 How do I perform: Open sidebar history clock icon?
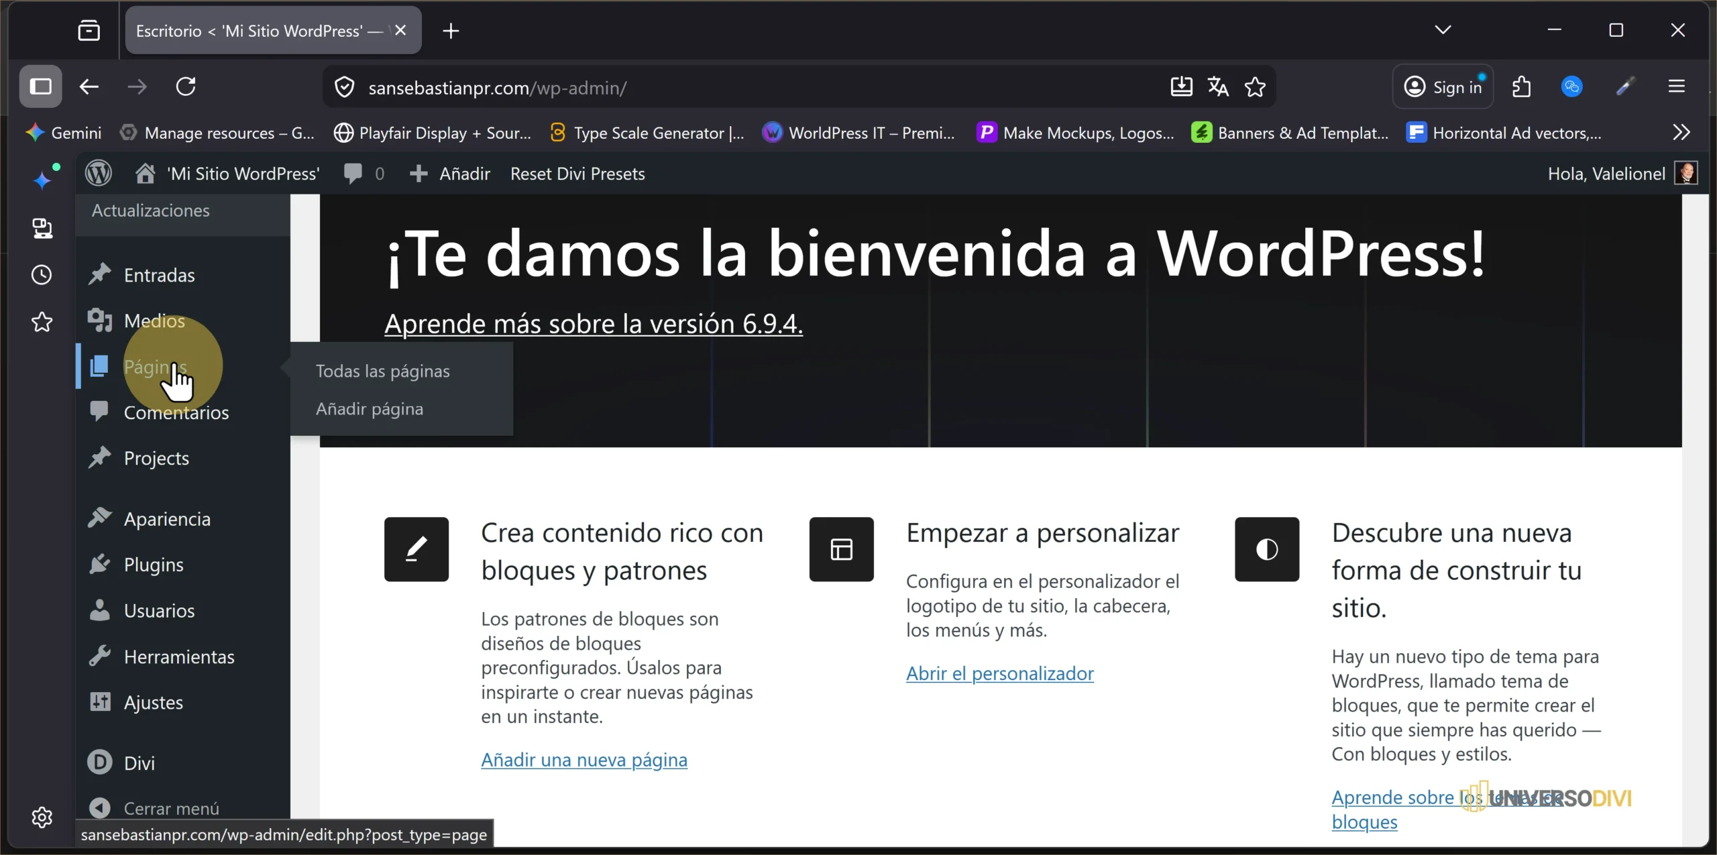[42, 275]
